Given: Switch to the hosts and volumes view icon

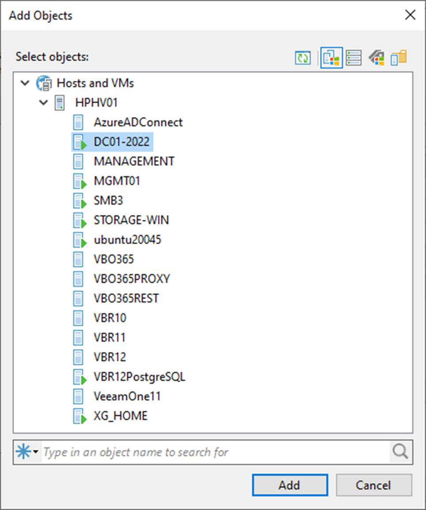Looking at the screenshot, I should (x=354, y=58).
